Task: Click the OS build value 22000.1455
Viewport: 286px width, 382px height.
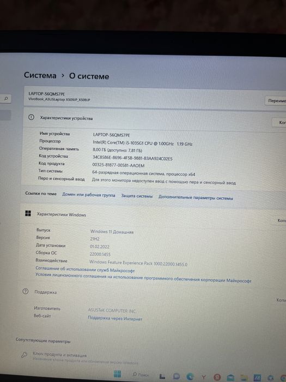Action: (100, 254)
